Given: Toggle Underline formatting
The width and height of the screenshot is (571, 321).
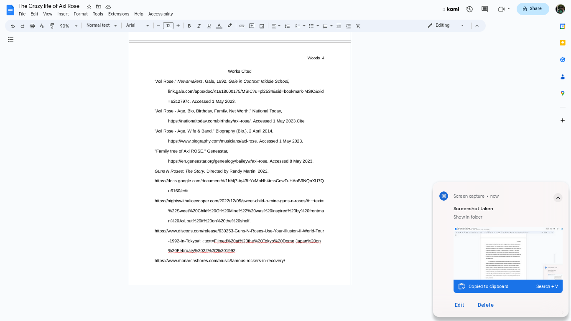Looking at the screenshot, I should pyautogui.click(x=209, y=26).
